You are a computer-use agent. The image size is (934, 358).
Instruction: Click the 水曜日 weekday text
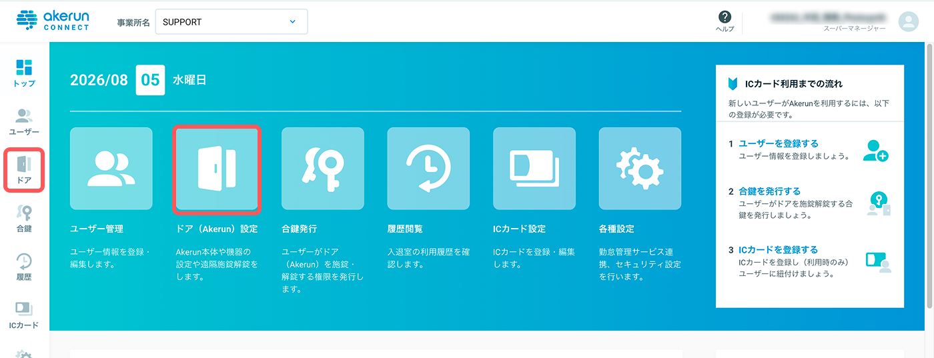coord(189,80)
